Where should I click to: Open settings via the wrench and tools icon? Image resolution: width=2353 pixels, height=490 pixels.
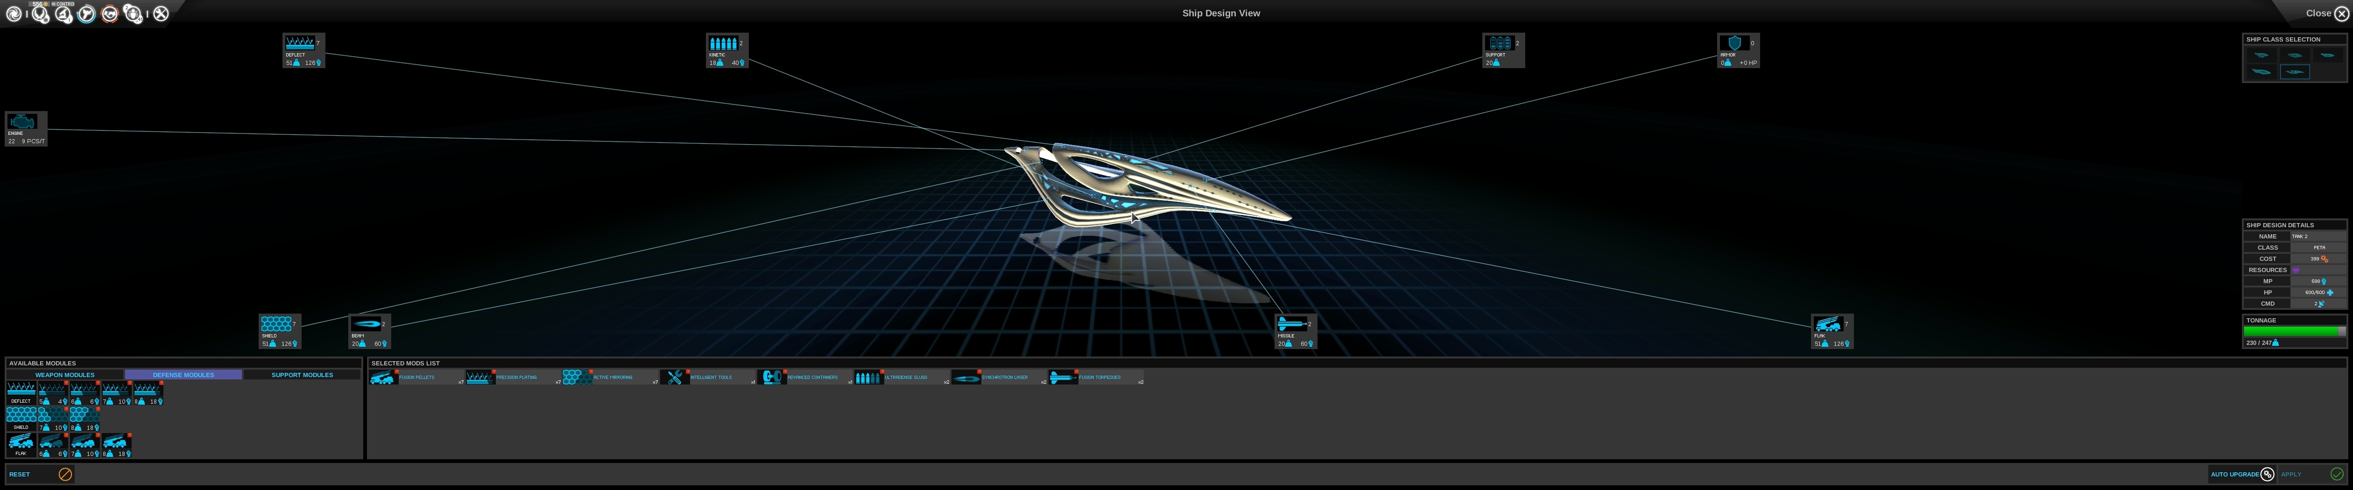pos(162,14)
